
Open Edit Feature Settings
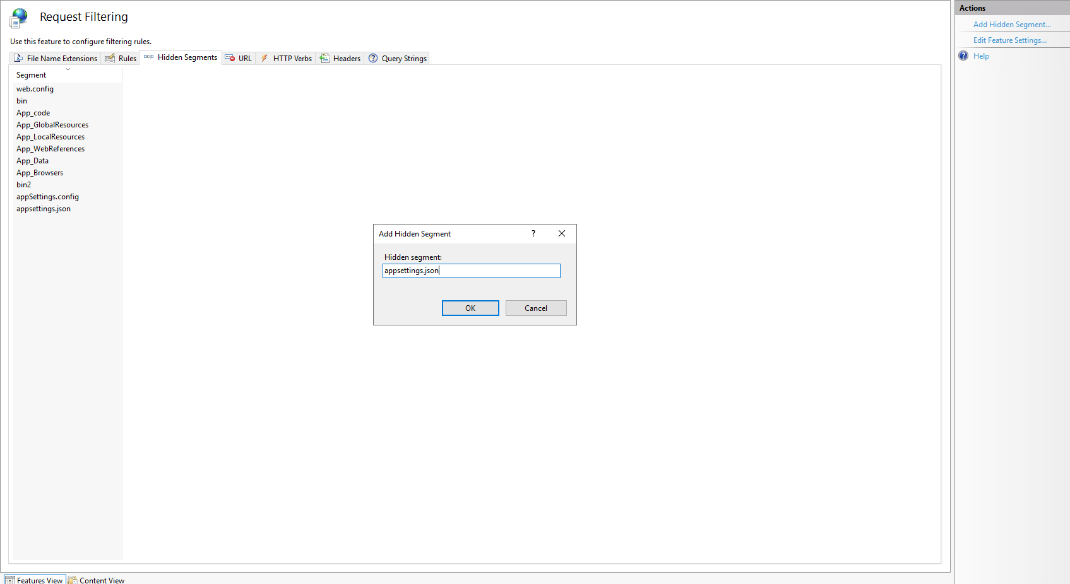1010,40
